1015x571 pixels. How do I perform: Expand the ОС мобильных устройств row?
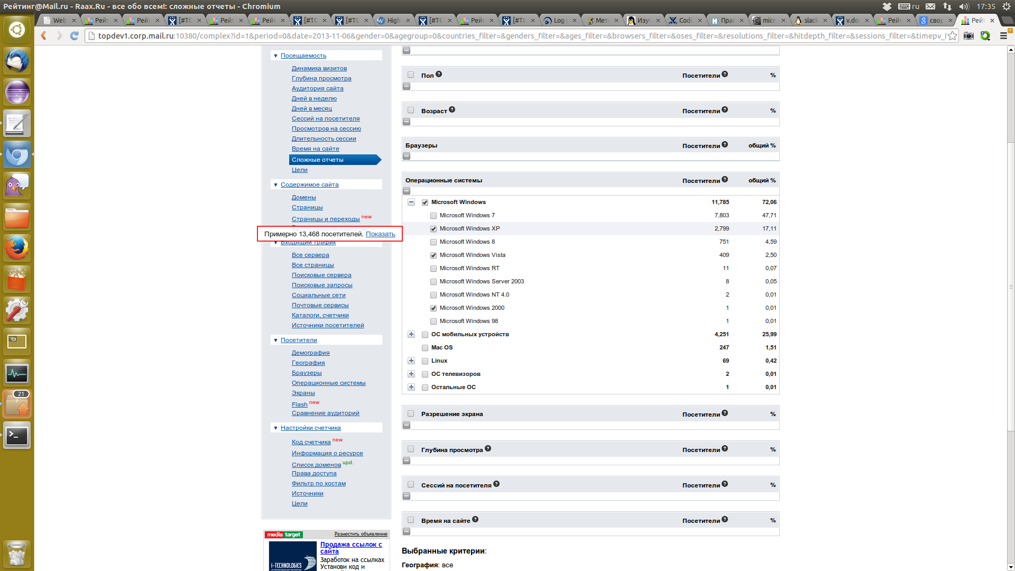(411, 334)
